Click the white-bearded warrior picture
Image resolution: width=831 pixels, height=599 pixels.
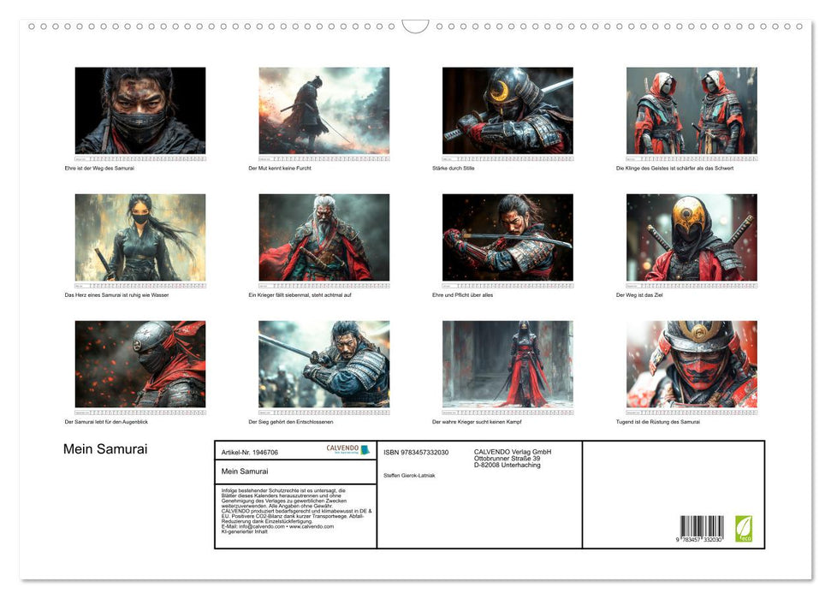pyautogui.click(x=323, y=237)
